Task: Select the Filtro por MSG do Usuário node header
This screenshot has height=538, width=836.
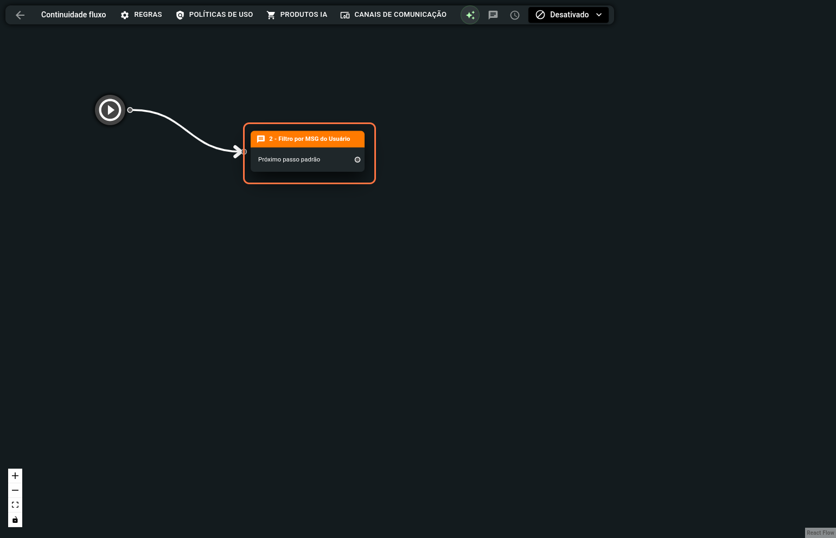Action: click(309, 139)
